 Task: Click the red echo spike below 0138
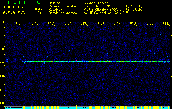(x=134, y=63)
